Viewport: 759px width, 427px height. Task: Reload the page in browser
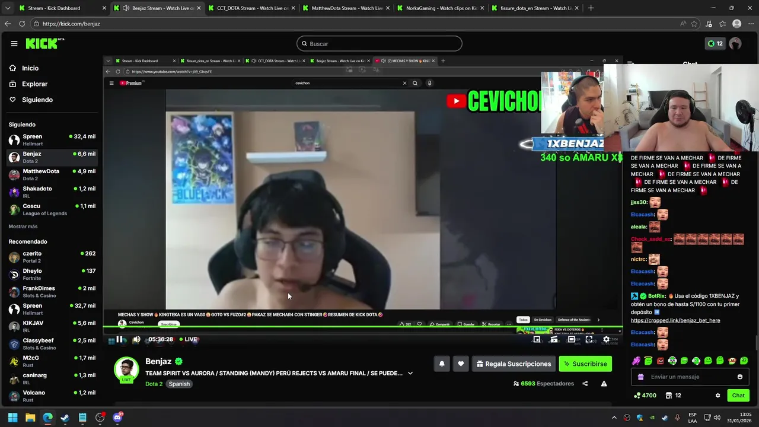22,24
